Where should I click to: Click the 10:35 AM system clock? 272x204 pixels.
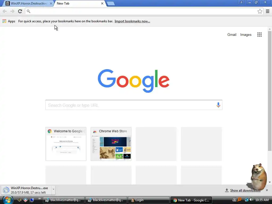point(262,200)
